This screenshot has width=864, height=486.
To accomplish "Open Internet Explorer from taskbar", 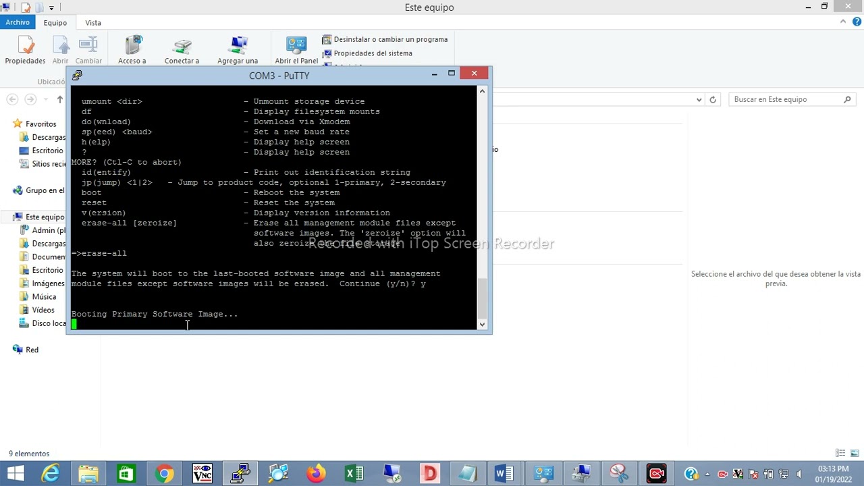I will coord(51,473).
